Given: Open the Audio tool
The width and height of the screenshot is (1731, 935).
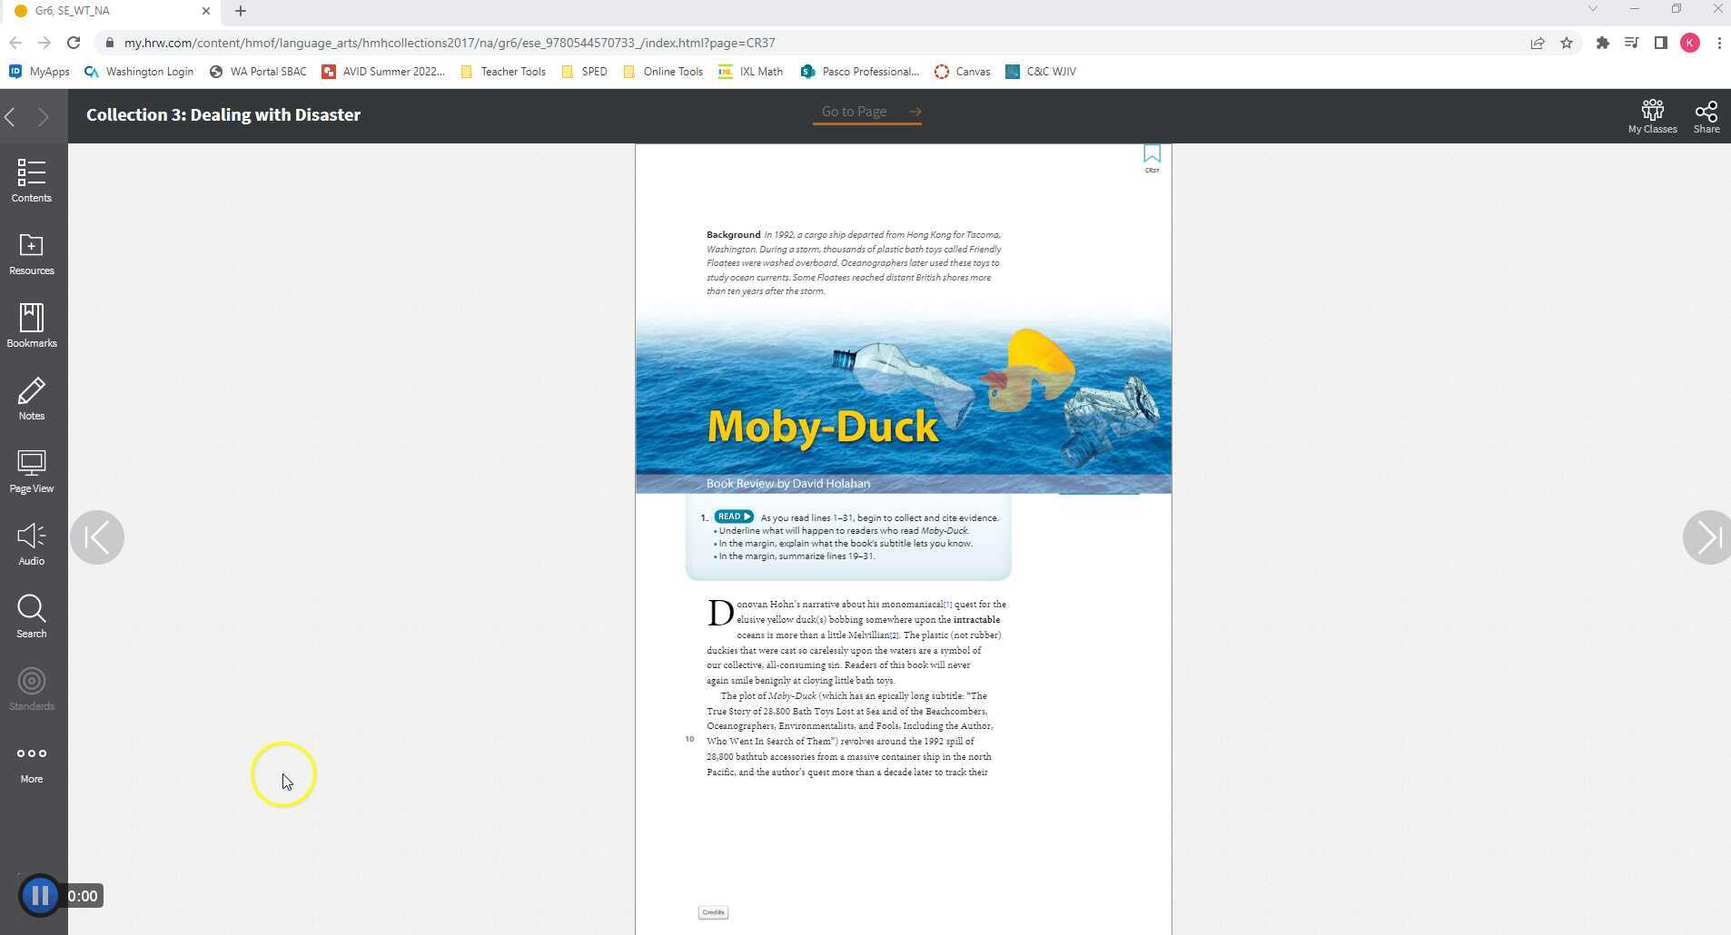Looking at the screenshot, I should pyautogui.click(x=31, y=542).
